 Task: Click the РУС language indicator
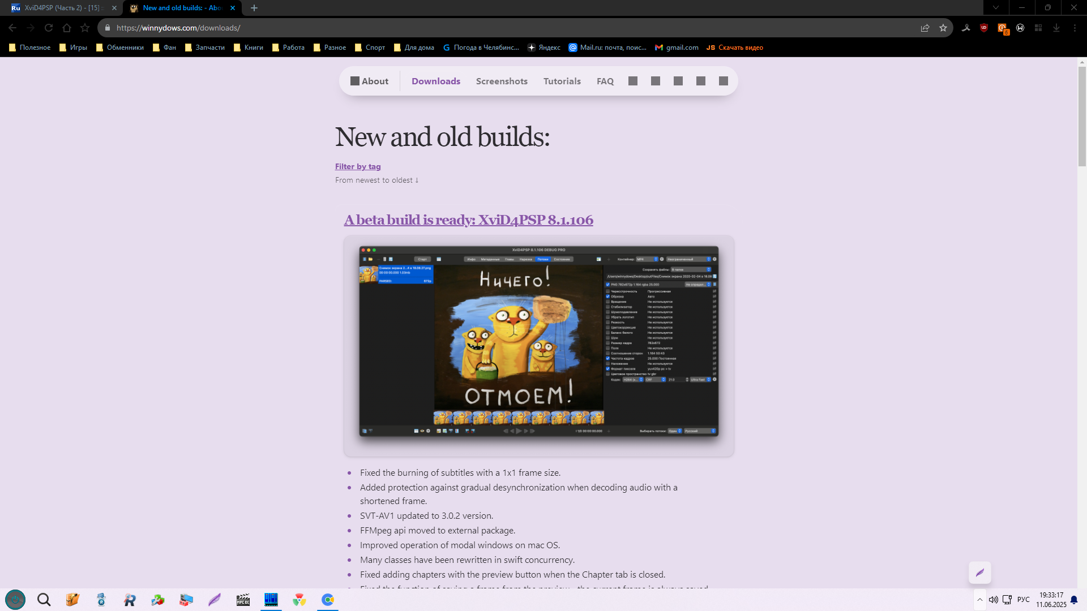(1024, 600)
